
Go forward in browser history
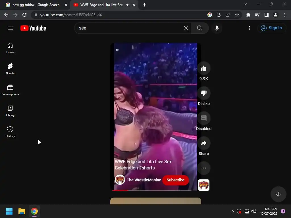[x=15, y=15]
